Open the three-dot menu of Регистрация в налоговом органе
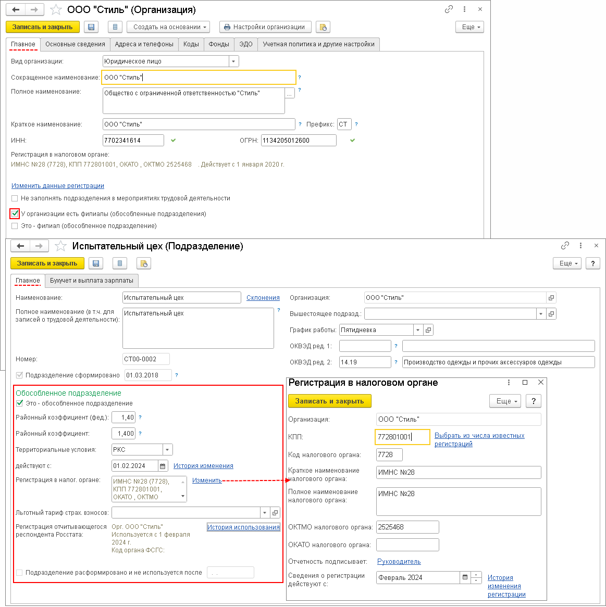This screenshot has height=607, width=606. tap(509, 383)
